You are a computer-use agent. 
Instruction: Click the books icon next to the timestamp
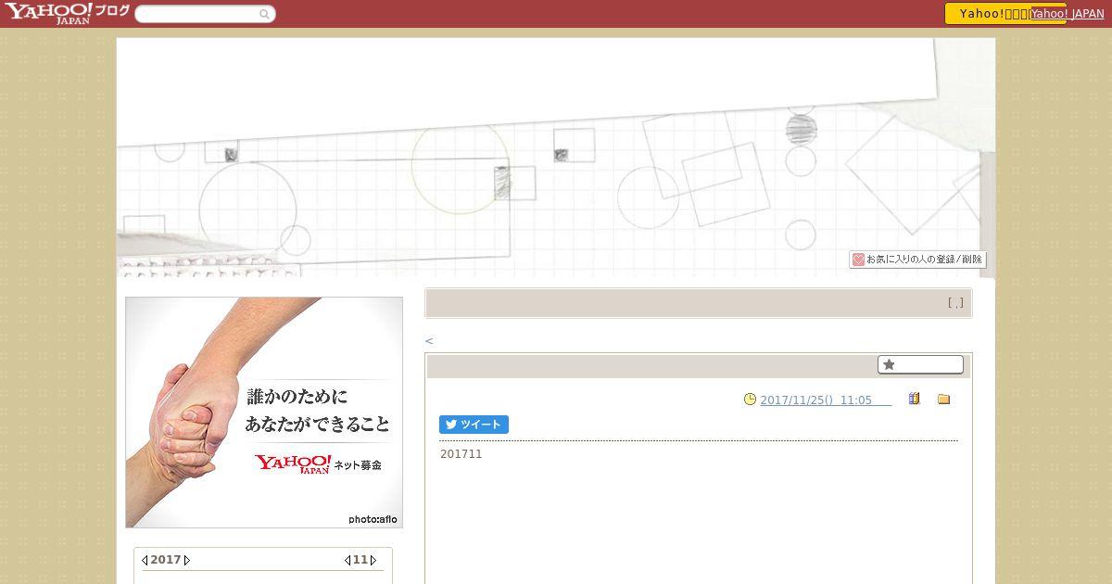point(915,400)
